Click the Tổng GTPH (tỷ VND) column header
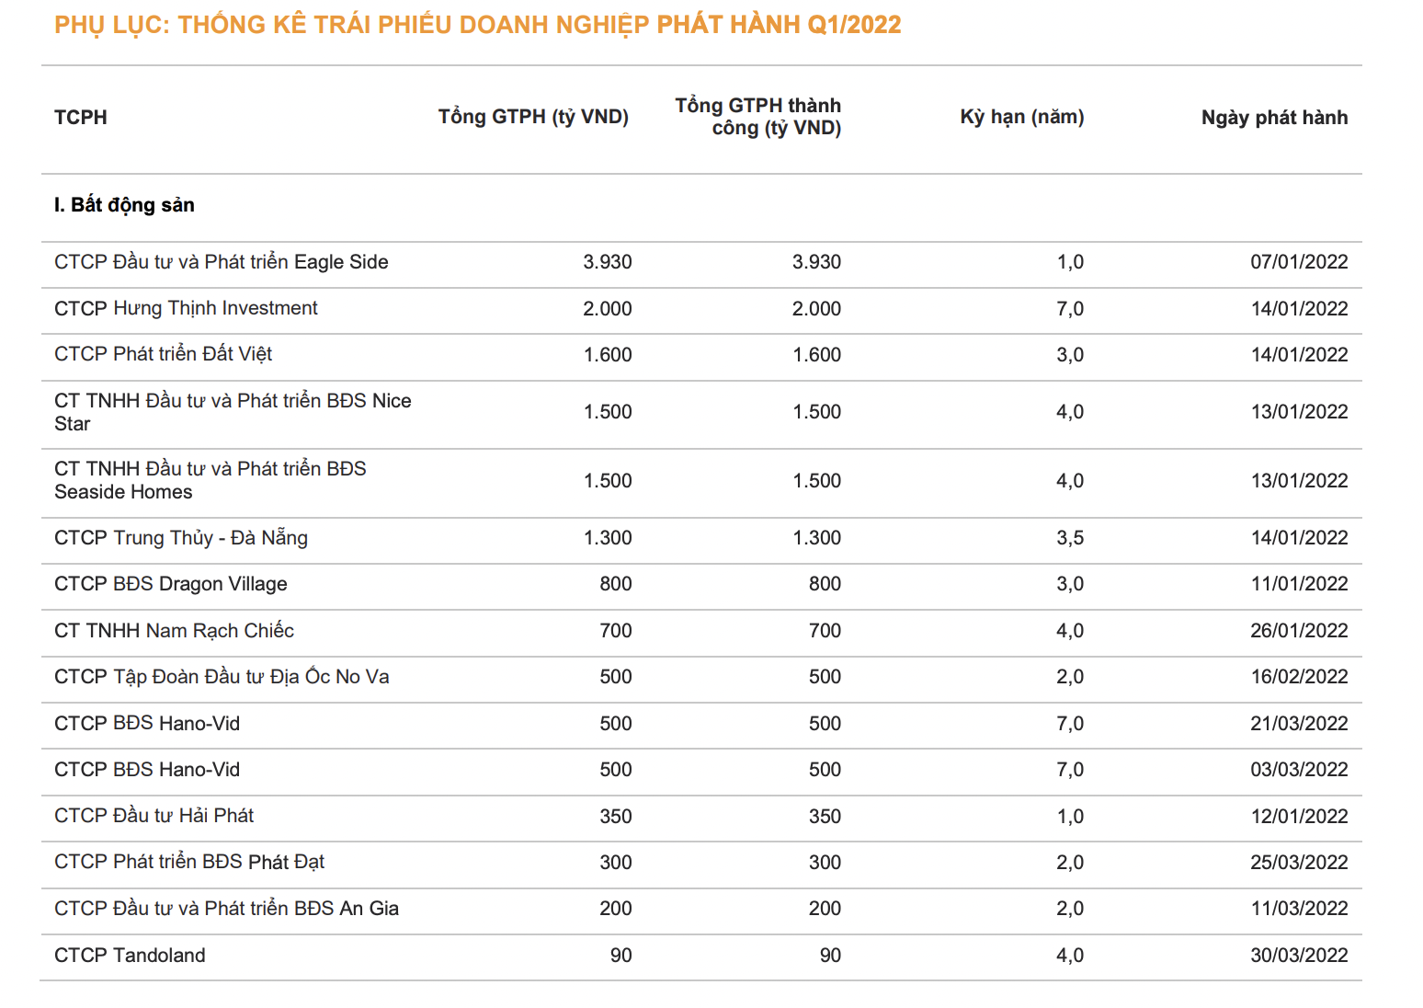The image size is (1423, 1008). tap(533, 117)
